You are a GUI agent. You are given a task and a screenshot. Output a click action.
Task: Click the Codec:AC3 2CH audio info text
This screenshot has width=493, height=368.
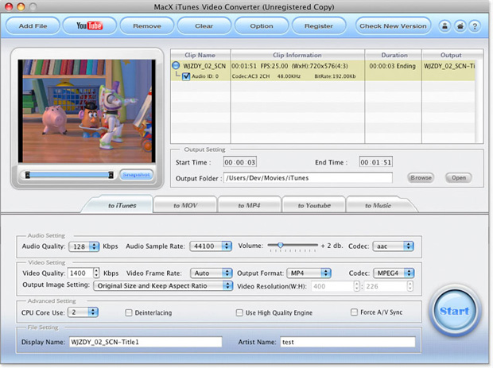click(x=250, y=76)
